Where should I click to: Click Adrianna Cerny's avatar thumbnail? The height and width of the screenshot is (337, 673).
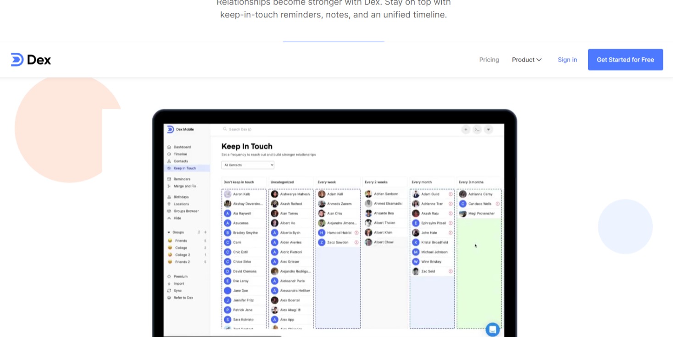point(463,194)
